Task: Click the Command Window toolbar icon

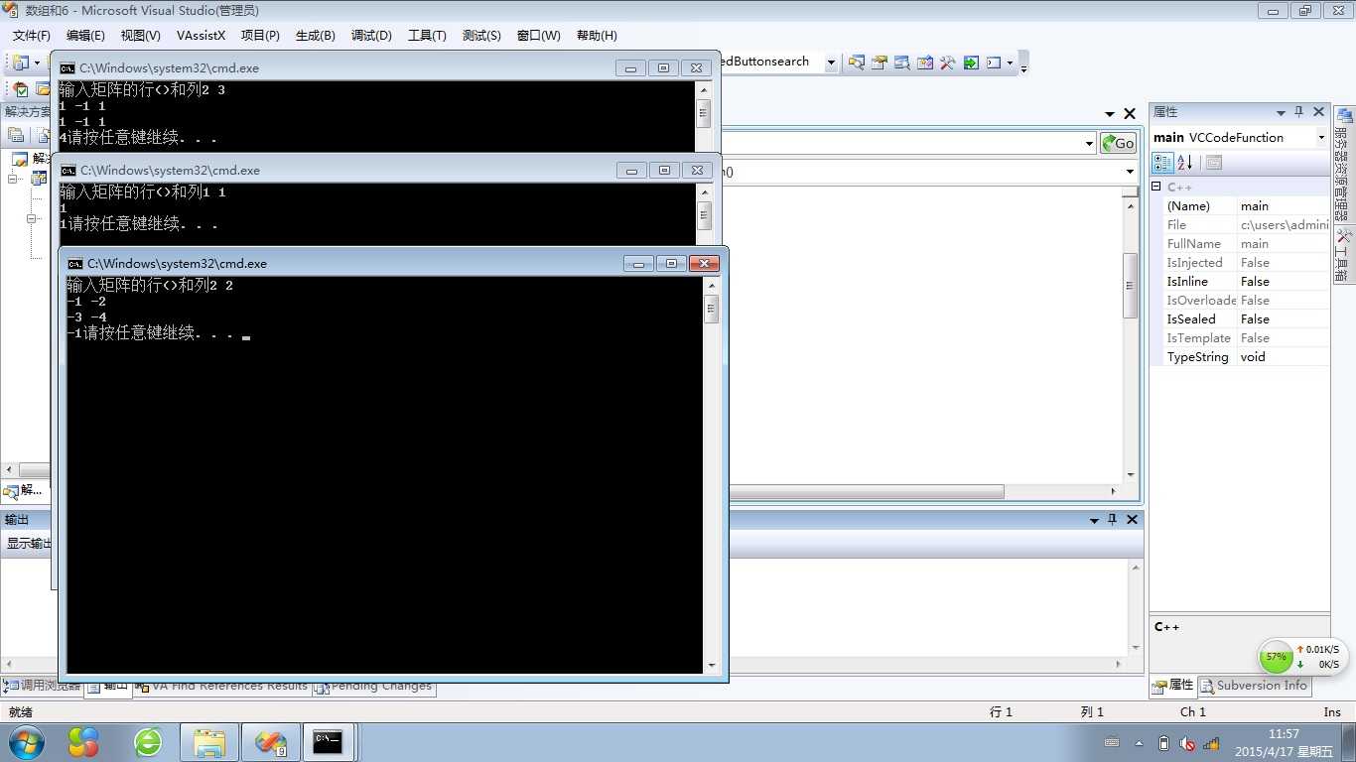Action: tap(993, 63)
